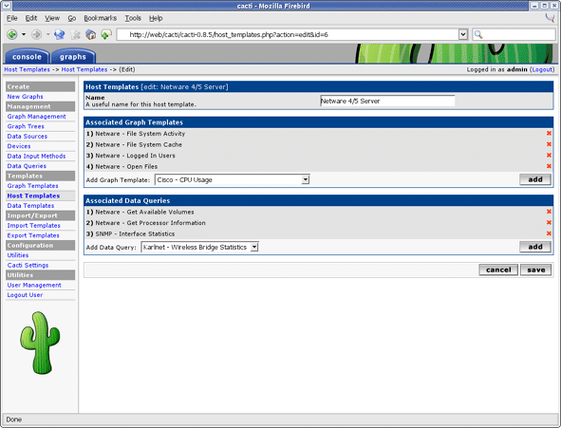Open the Tools menu

(133, 18)
